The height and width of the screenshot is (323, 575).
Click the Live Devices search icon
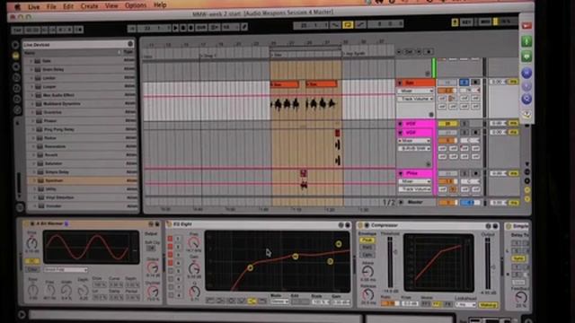coord(129,44)
